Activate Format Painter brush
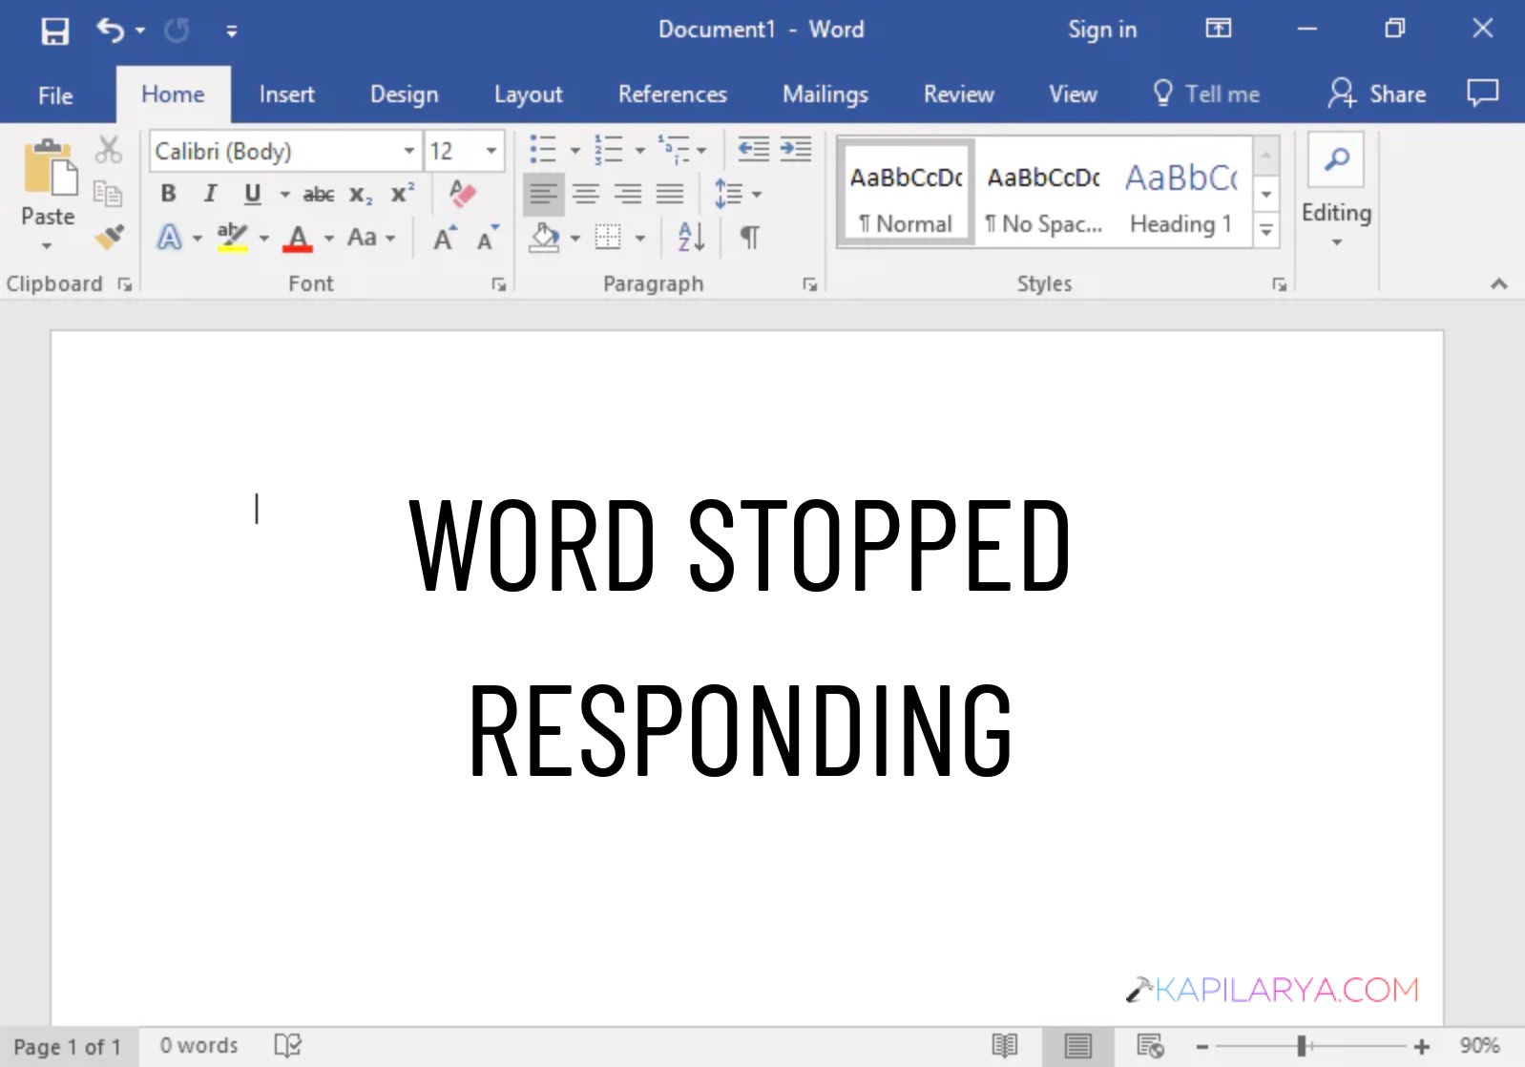1525x1067 pixels. click(109, 237)
